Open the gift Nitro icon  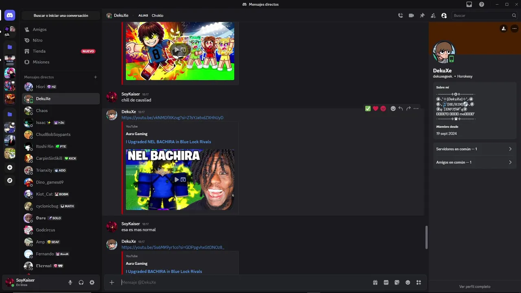[x=375, y=282]
